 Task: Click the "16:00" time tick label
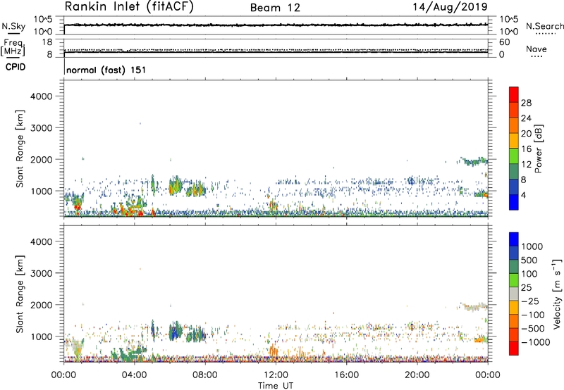point(346,375)
